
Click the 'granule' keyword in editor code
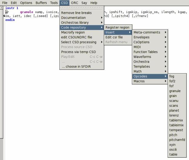click(26, 12)
